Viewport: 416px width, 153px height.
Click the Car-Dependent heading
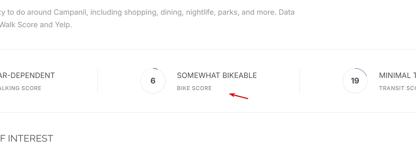tap(28, 75)
